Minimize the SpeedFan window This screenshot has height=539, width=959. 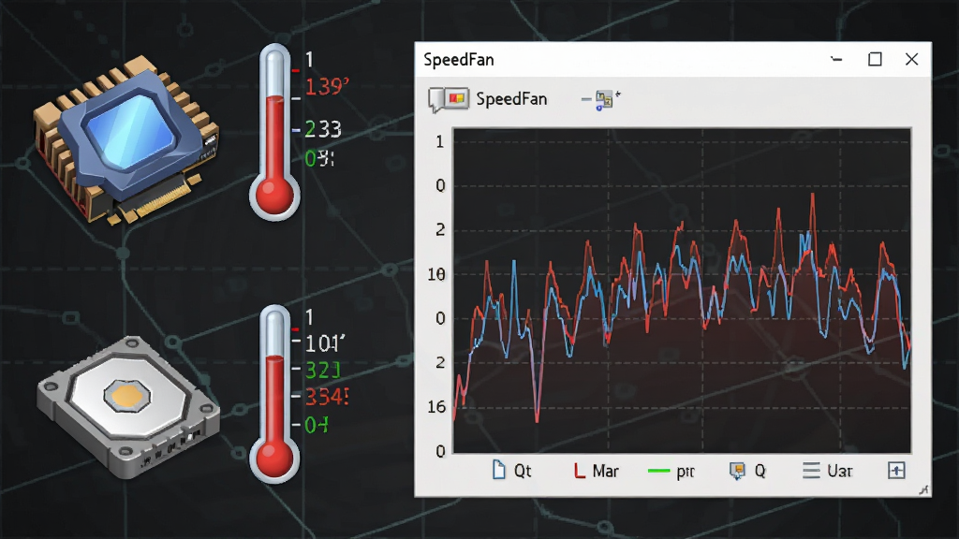pos(836,59)
